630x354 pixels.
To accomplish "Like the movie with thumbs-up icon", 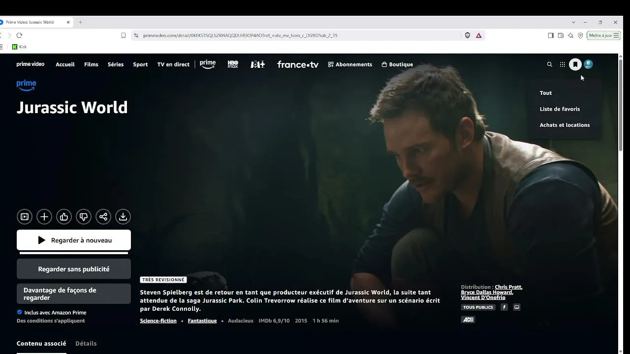I will [64, 217].
